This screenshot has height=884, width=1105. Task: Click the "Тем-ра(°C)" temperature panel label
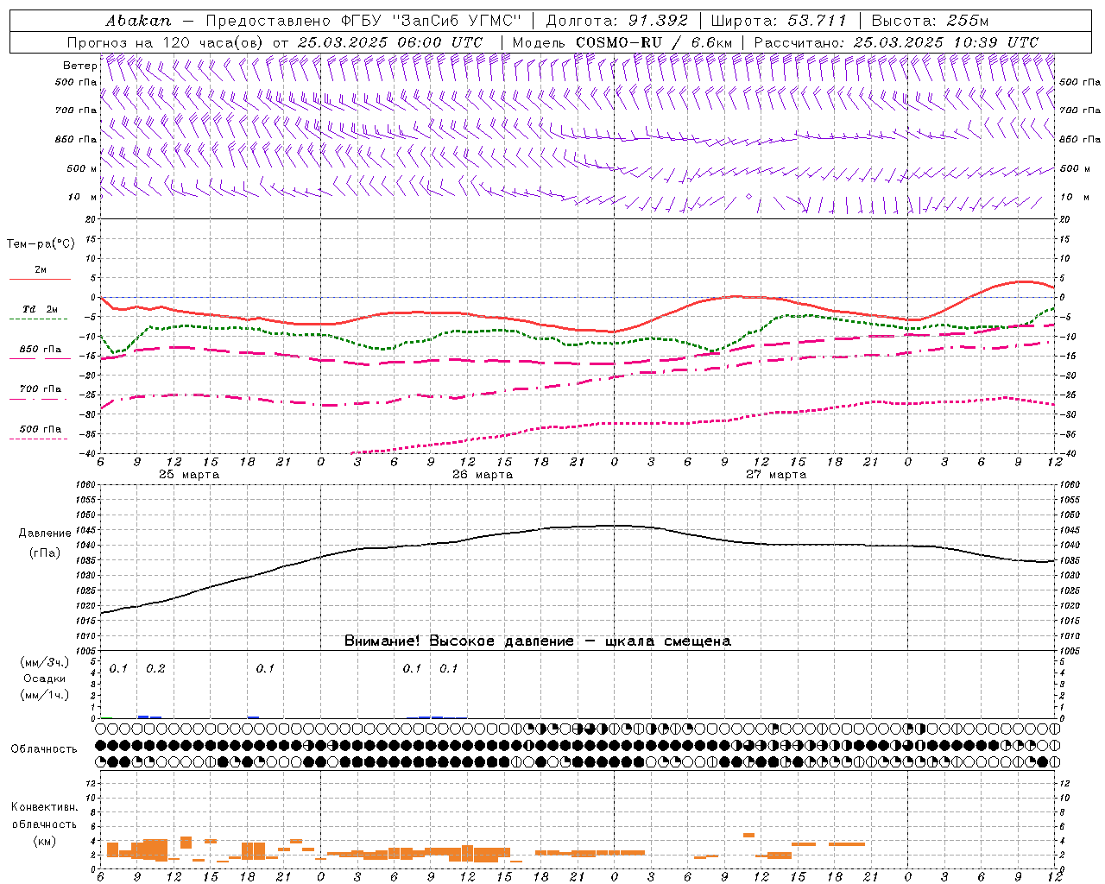[41, 244]
